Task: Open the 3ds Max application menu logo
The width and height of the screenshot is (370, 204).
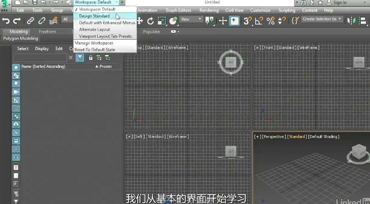Action: pos(5,6)
